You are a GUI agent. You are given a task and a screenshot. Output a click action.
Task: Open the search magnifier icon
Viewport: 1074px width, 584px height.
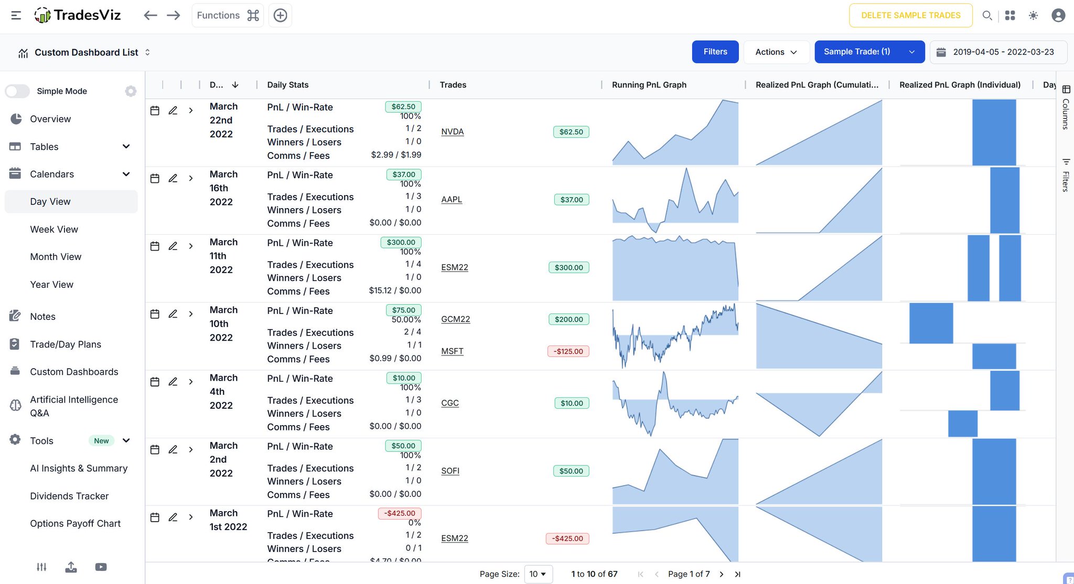(987, 15)
